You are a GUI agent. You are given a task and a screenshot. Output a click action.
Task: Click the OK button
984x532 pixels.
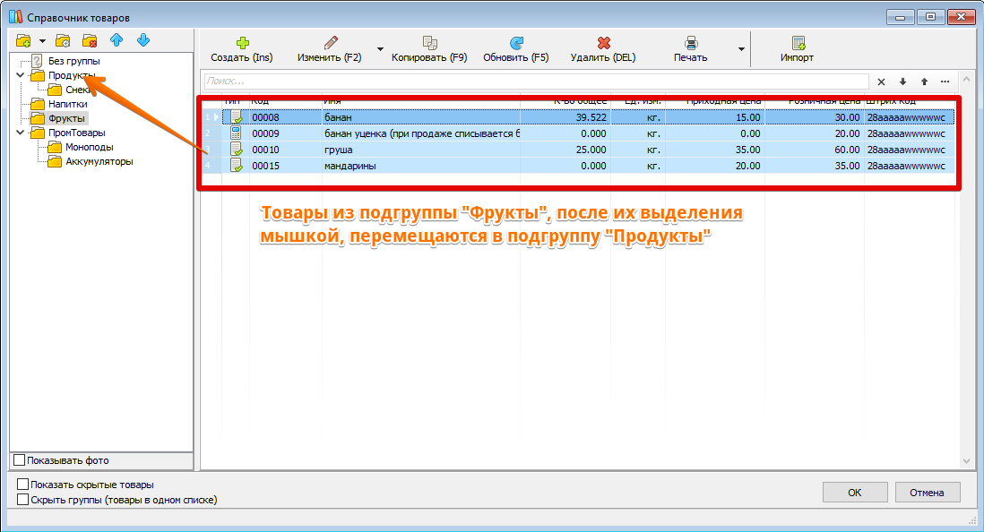coord(855,493)
